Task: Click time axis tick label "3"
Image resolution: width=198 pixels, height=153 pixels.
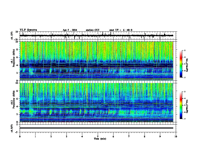Action: click(66, 136)
